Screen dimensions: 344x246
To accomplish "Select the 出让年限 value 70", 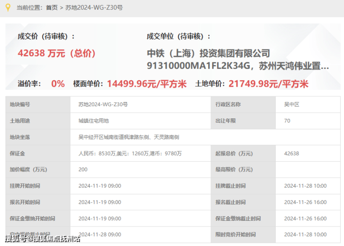I will [x=287, y=121].
